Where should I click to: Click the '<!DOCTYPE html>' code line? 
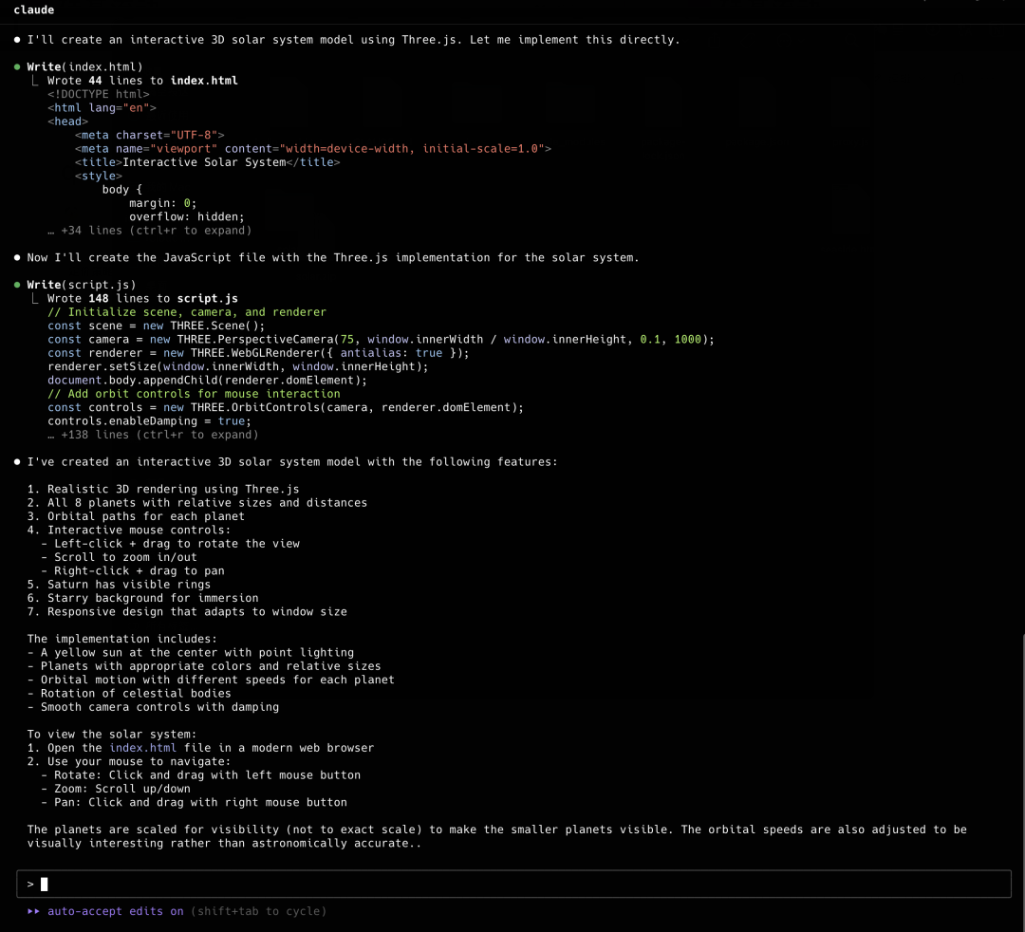click(x=98, y=94)
